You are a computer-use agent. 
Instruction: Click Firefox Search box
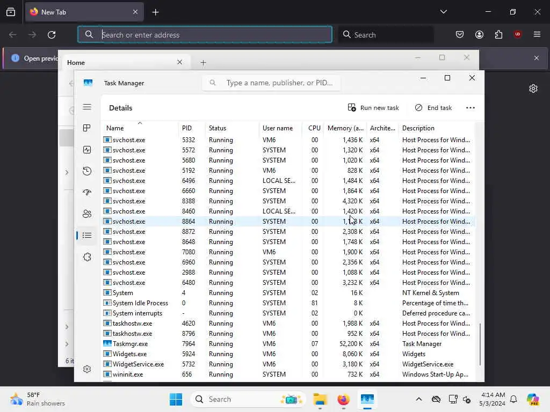click(x=386, y=35)
